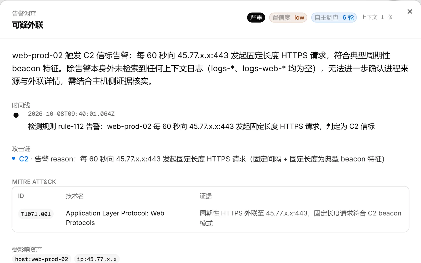Click the attack chain reason text
Viewport: 421px width, 263px height.
tap(210, 159)
